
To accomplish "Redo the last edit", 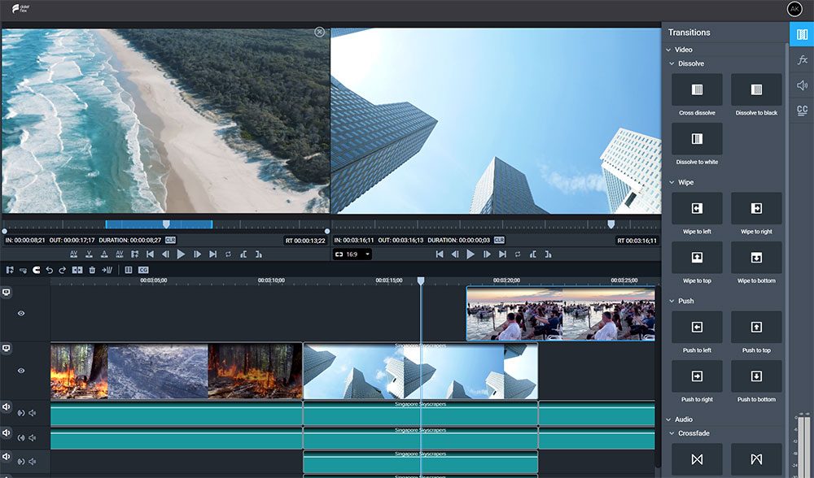I will pyautogui.click(x=62, y=272).
